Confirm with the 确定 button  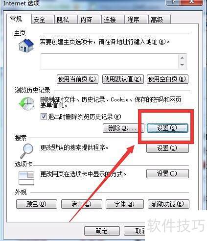[x=102, y=231]
